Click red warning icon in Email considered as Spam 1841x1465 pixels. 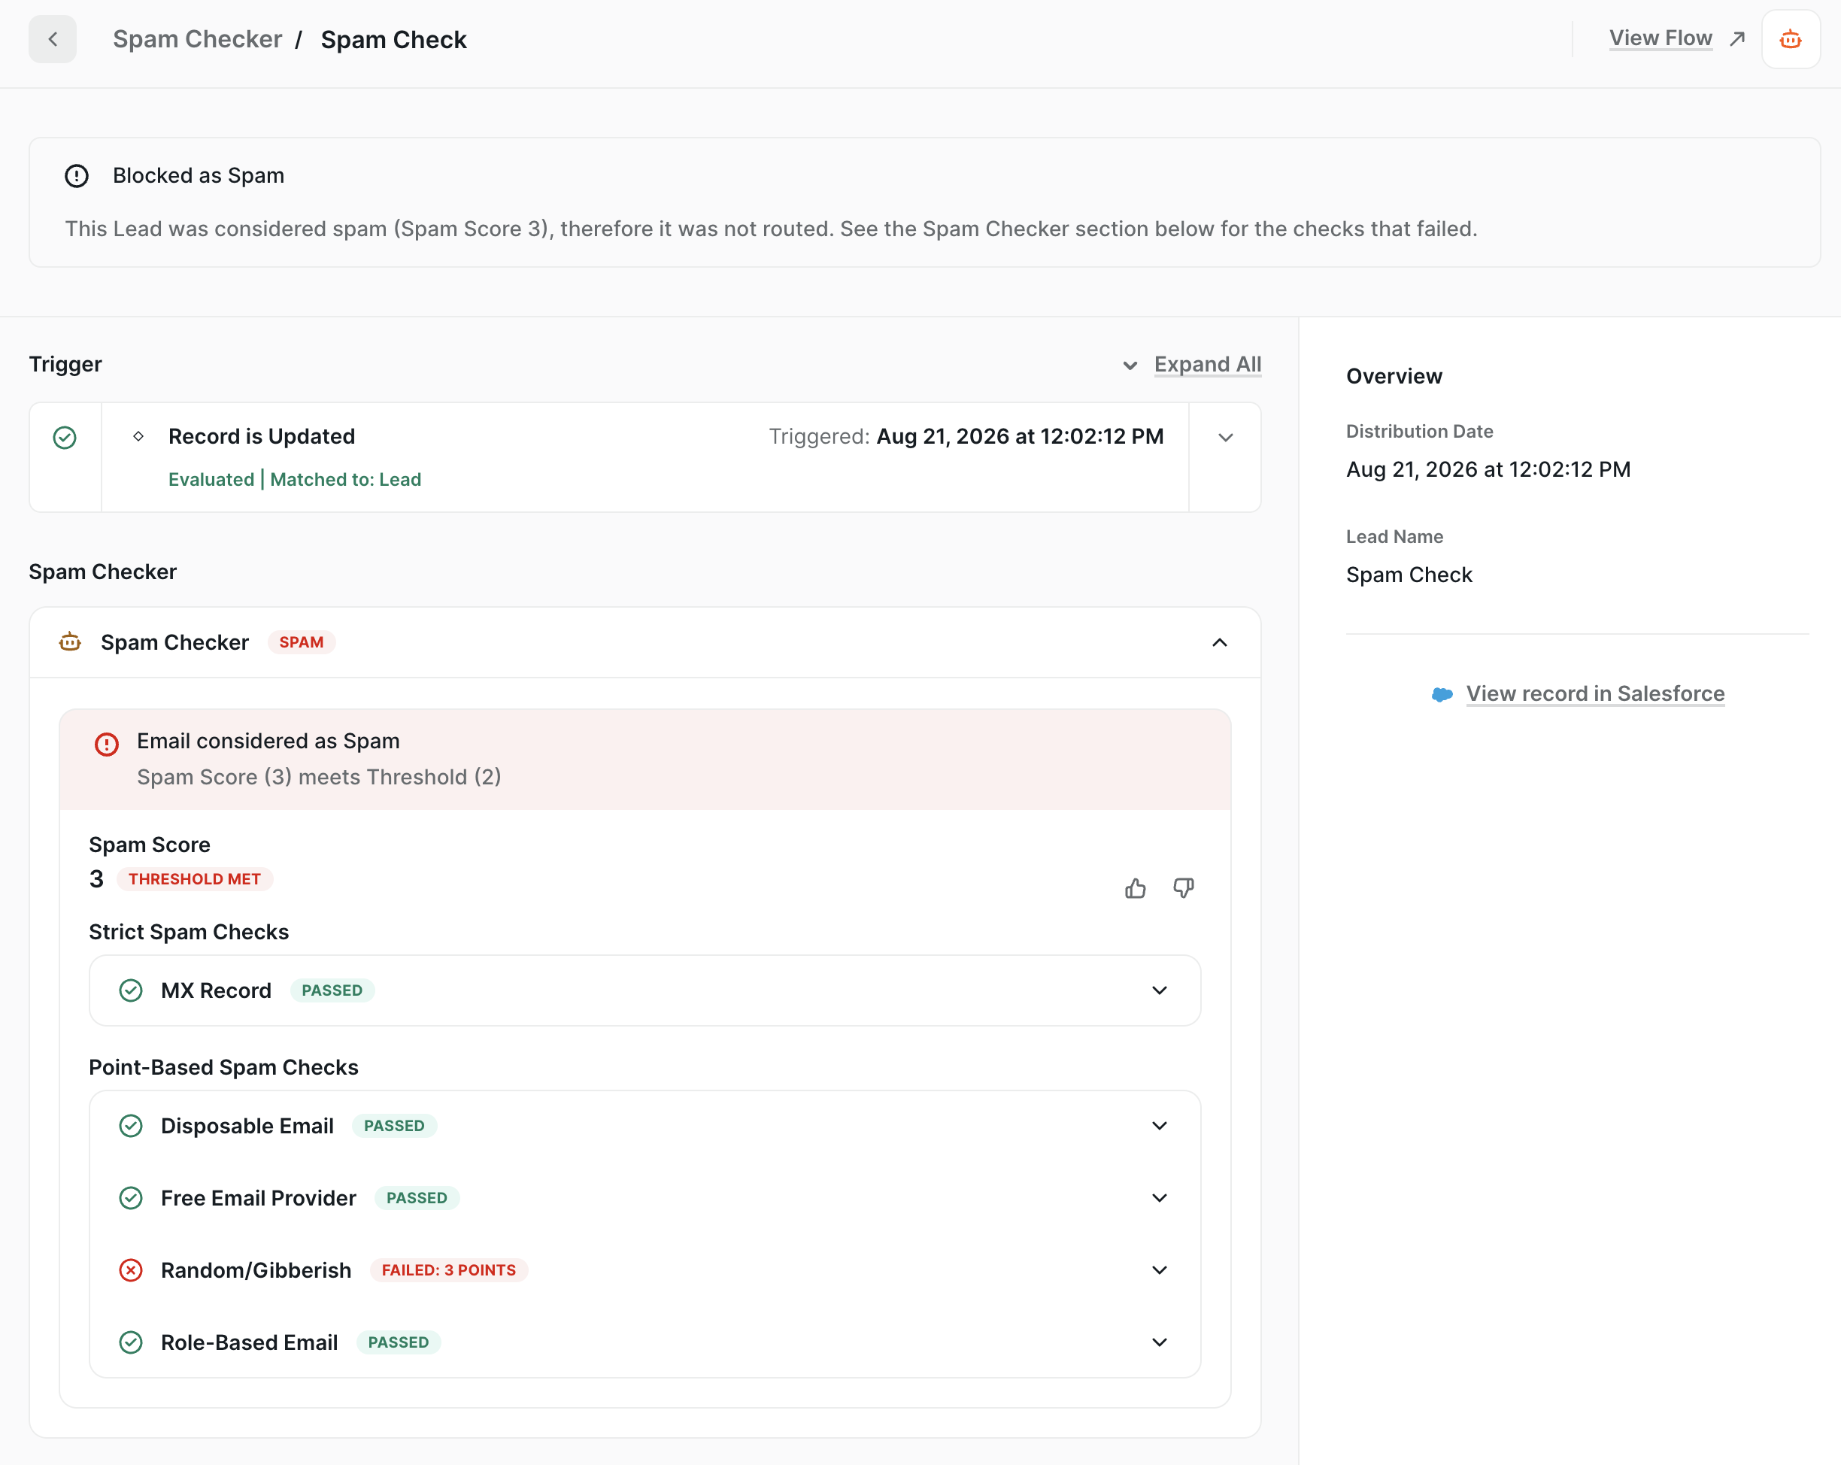pos(107,745)
